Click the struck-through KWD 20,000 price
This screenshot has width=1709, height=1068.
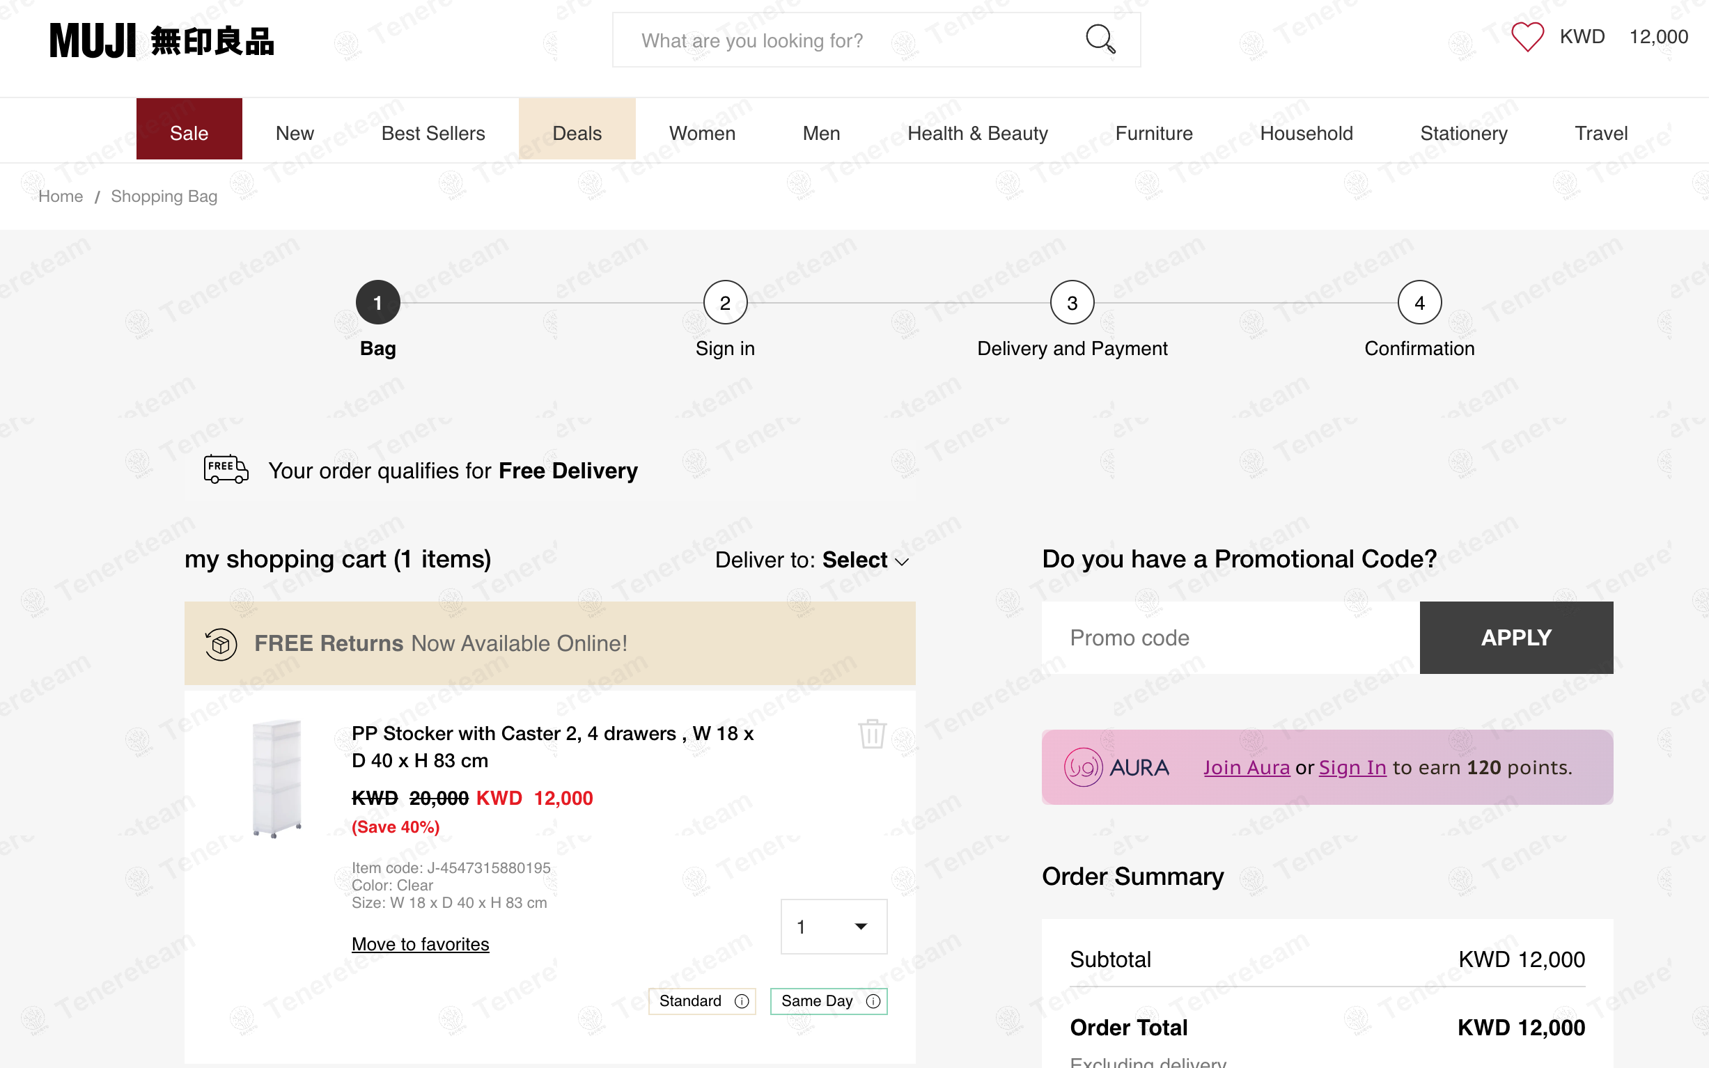tap(410, 798)
